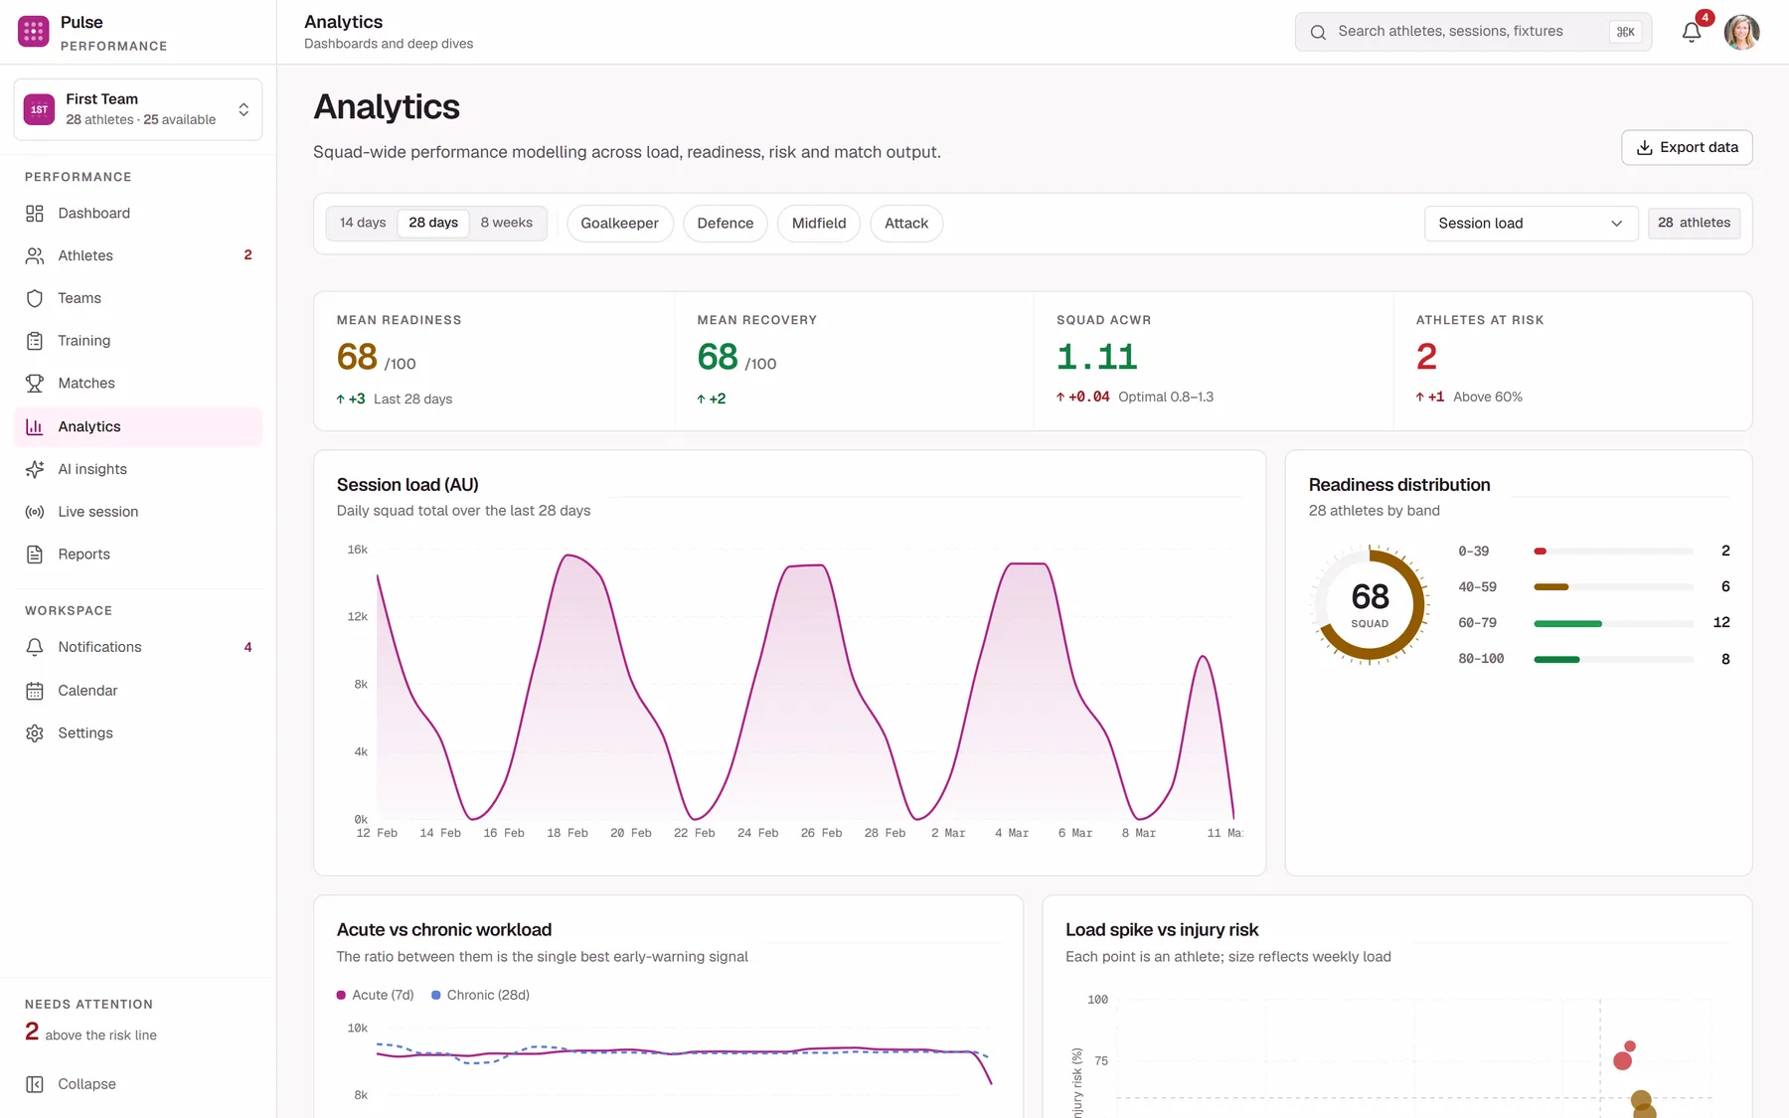
Task: Click the Matches trophy icon
Action: [35, 384]
